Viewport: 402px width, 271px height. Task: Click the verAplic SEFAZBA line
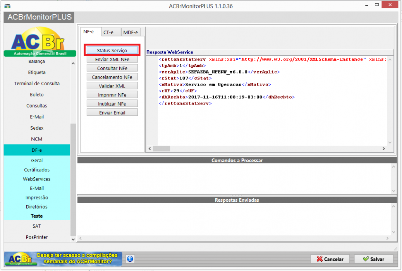pos(219,72)
